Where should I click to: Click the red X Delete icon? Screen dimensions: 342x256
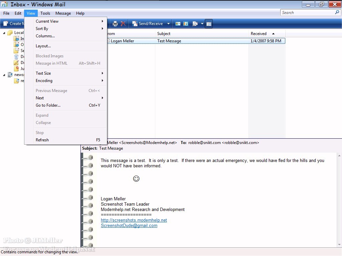[123, 24]
